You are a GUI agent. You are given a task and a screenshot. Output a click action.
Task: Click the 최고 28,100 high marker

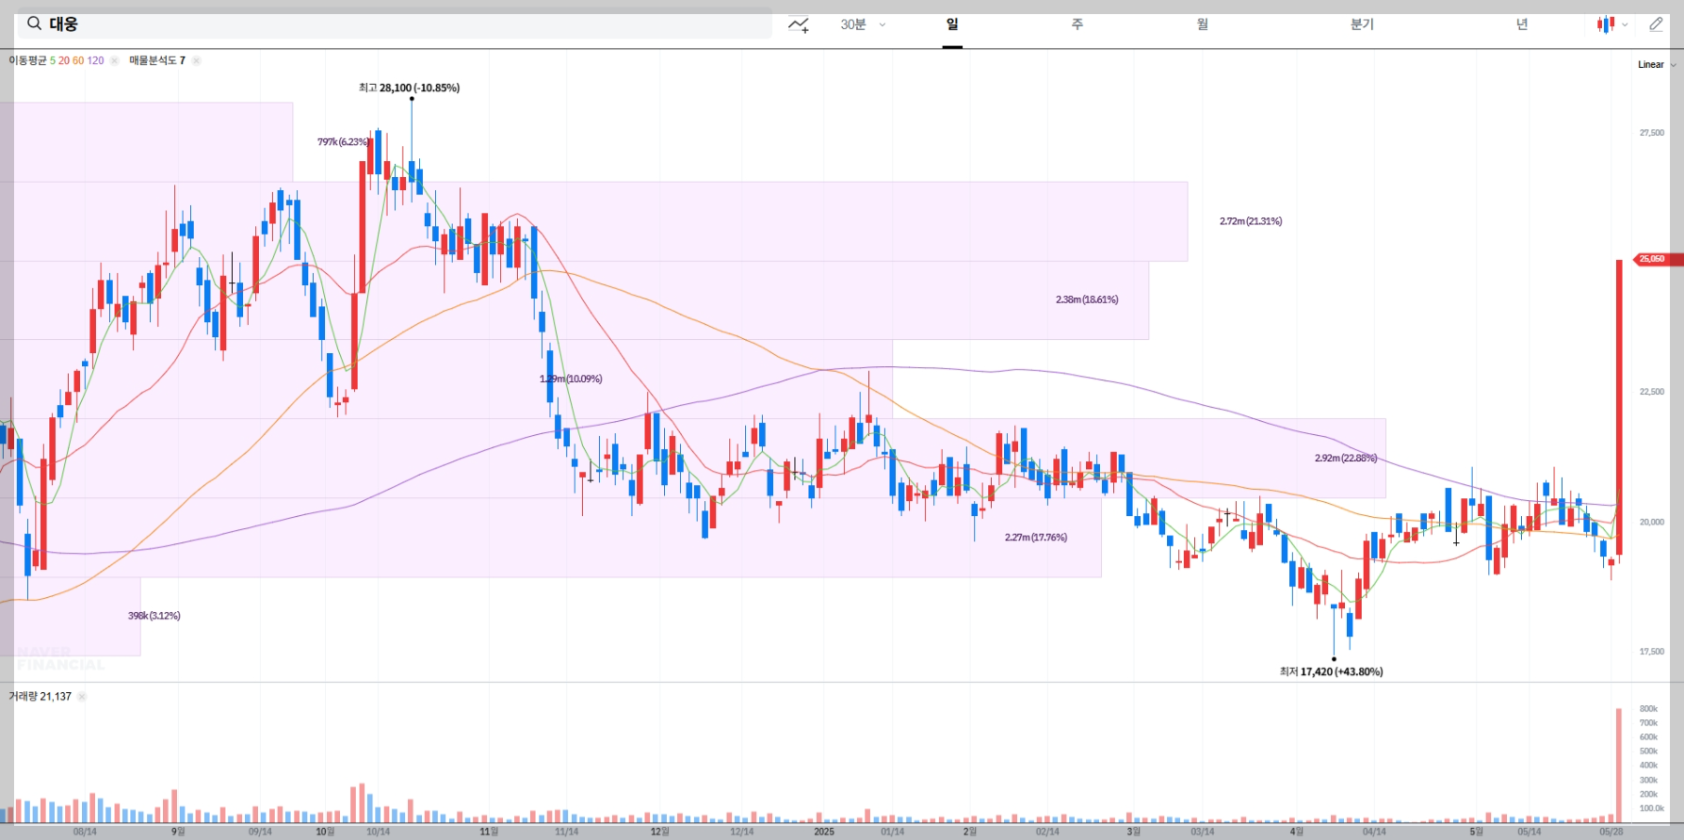[x=409, y=88]
